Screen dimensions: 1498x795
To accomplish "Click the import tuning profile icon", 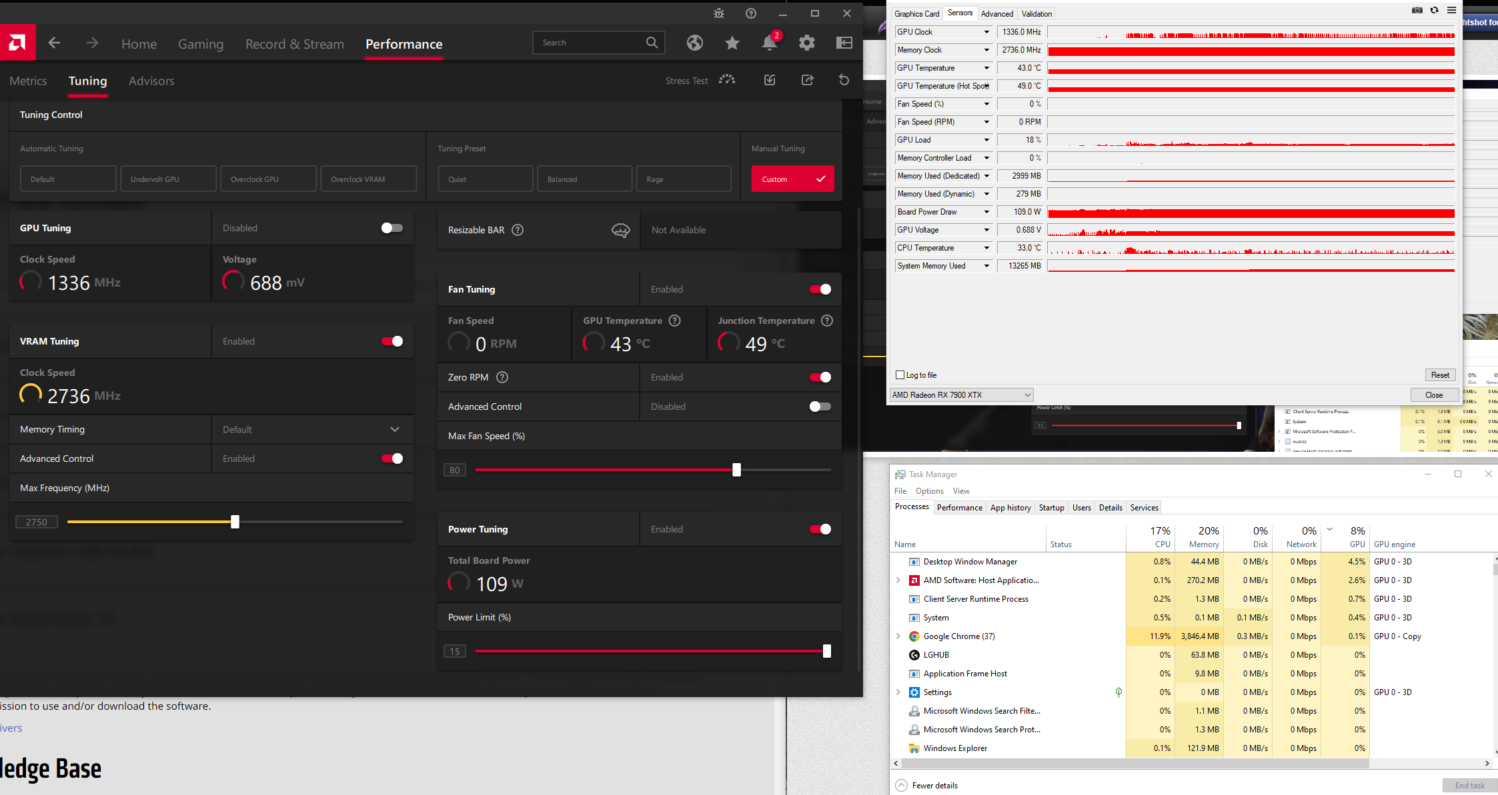I will pos(770,80).
